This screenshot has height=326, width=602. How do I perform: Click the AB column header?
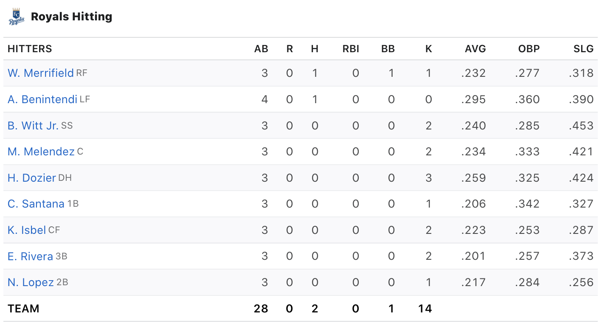(261, 49)
